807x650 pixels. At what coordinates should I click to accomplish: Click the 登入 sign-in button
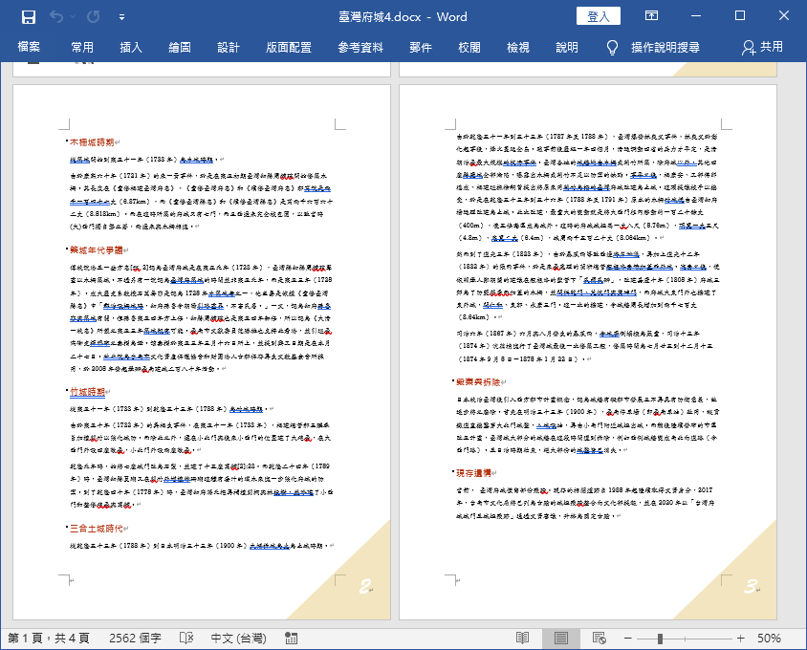point(598,16)
